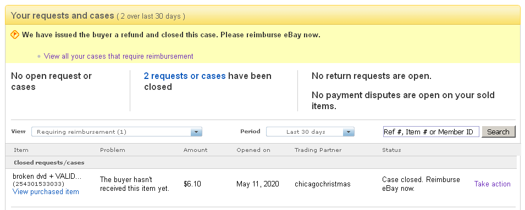Sort by Amount column header
The image size is (525, 210).
[196, 150]
